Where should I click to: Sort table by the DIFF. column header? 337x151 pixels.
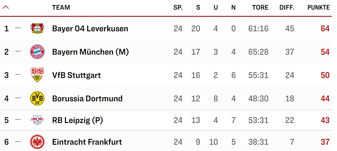[x=287, y=8]
